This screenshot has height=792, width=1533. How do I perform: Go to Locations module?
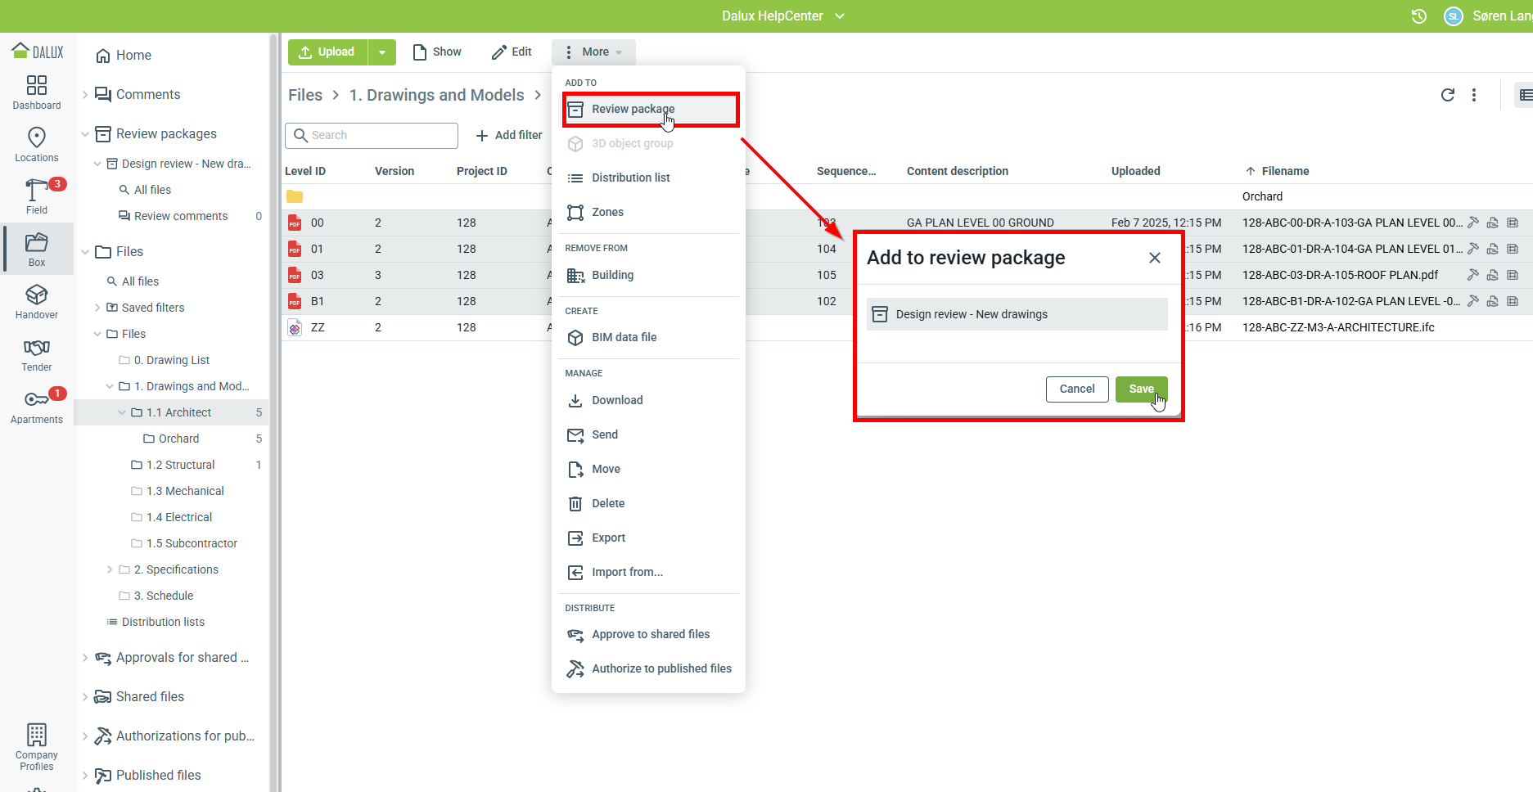point(37,145)
